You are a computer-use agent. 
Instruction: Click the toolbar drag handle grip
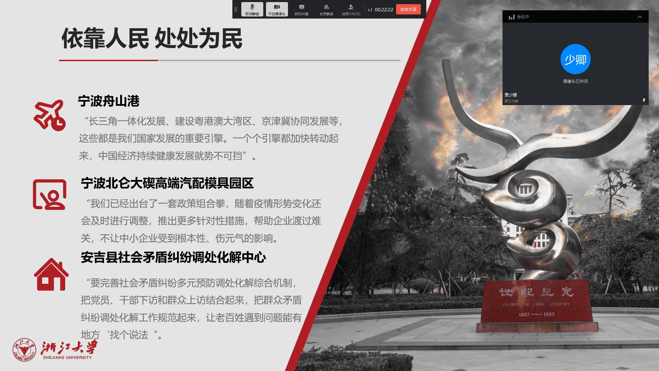tap(236, 9)
